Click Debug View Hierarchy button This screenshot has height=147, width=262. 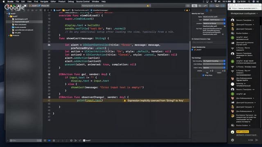(71, 140)
